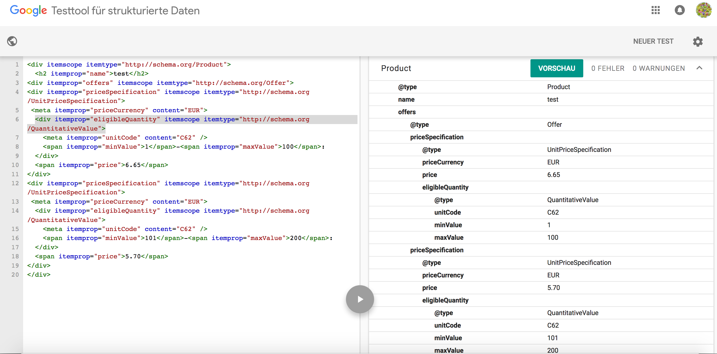717x354 pixels.
Task: Click code line 10 with price 6.65
Action: click(x=101, y=165)
